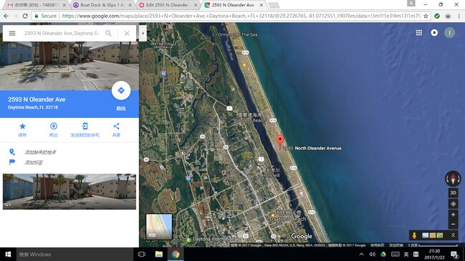Clear the search box with X

pyautogui.click(x=127, y=33)
